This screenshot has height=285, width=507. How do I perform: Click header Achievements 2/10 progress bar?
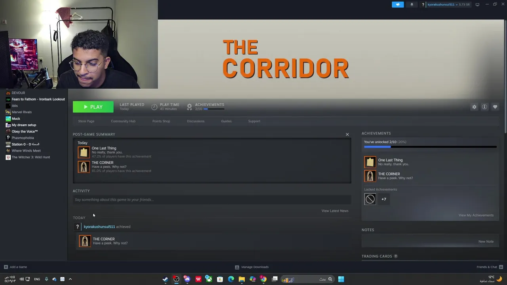click(x=214, y=109)
